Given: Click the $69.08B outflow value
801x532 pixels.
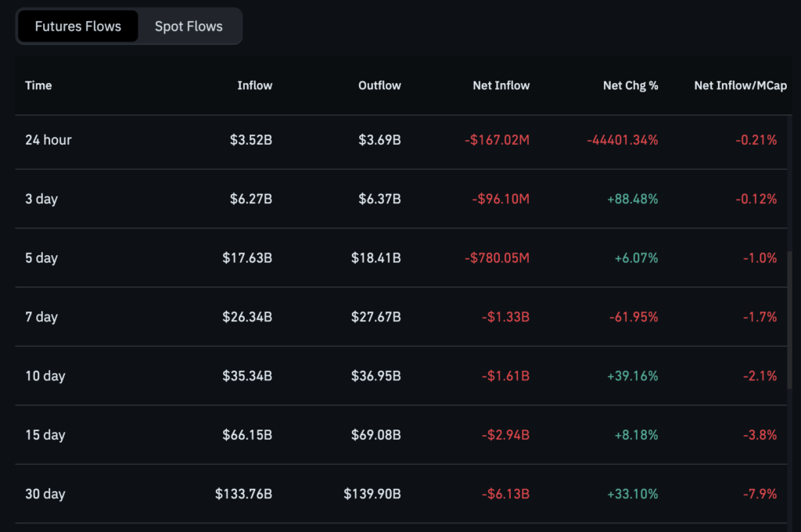Looking at the screenshot, I should (376, 435).
